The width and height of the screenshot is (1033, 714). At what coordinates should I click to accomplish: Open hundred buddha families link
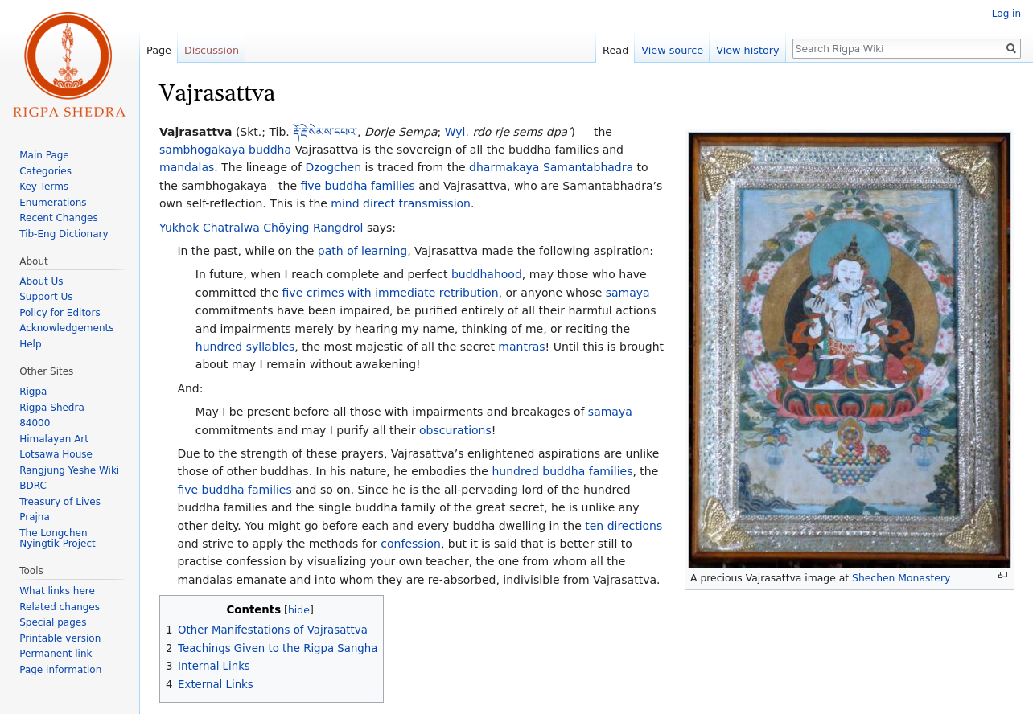(x=562, y=471)
